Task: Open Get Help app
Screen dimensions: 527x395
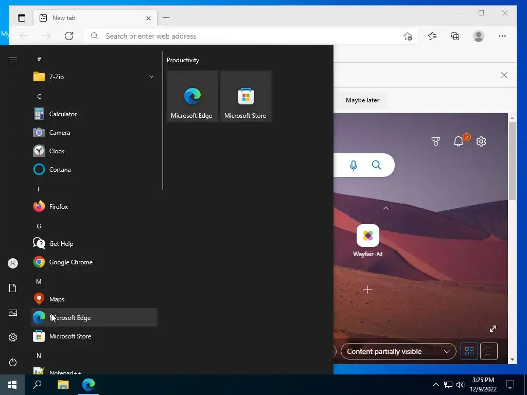Action: click(x=94, y=243)
